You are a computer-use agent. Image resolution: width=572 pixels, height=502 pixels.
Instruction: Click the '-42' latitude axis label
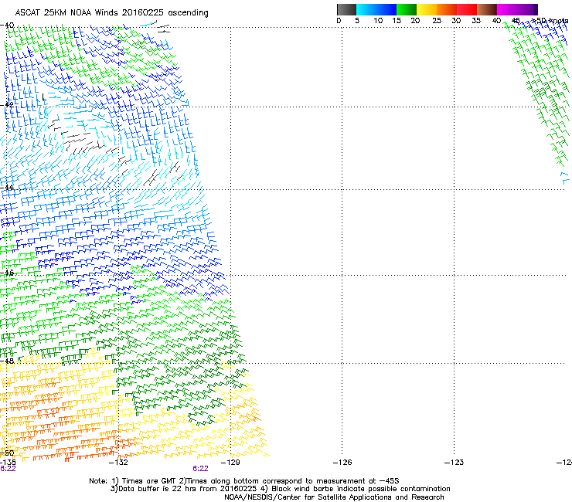click(x=7, y=104)
